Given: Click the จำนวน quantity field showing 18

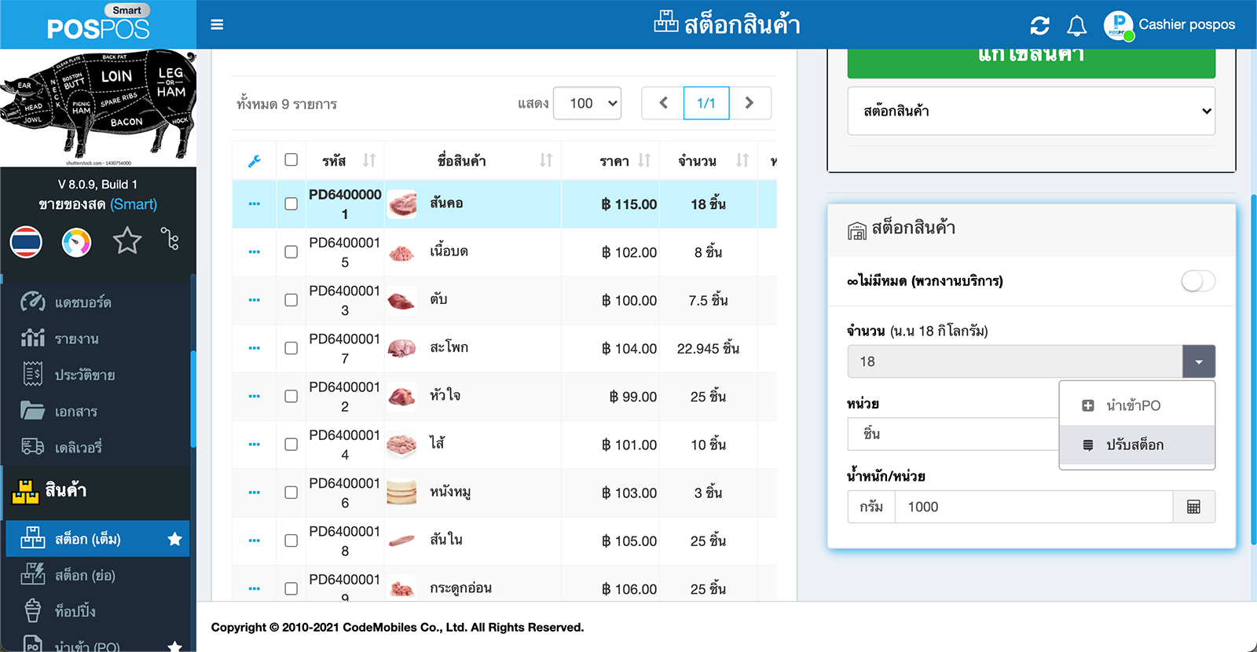Looking at the screenshot, I should coord(1014,361).
